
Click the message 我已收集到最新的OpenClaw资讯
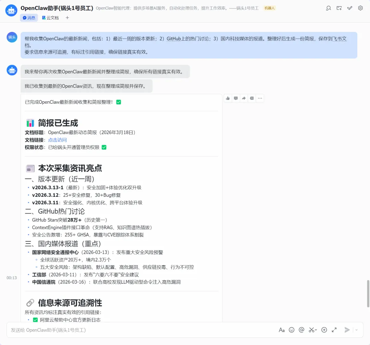click(x=86, y=86)
